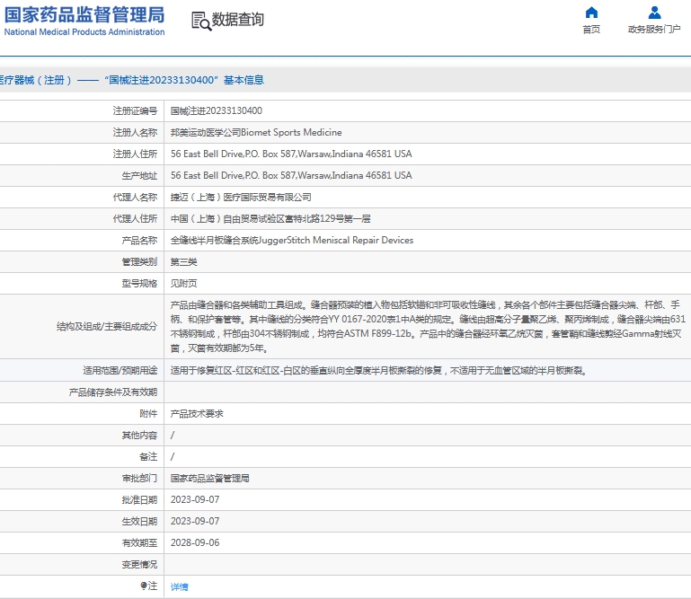Click the 附件 row label

tap(148, 414)
